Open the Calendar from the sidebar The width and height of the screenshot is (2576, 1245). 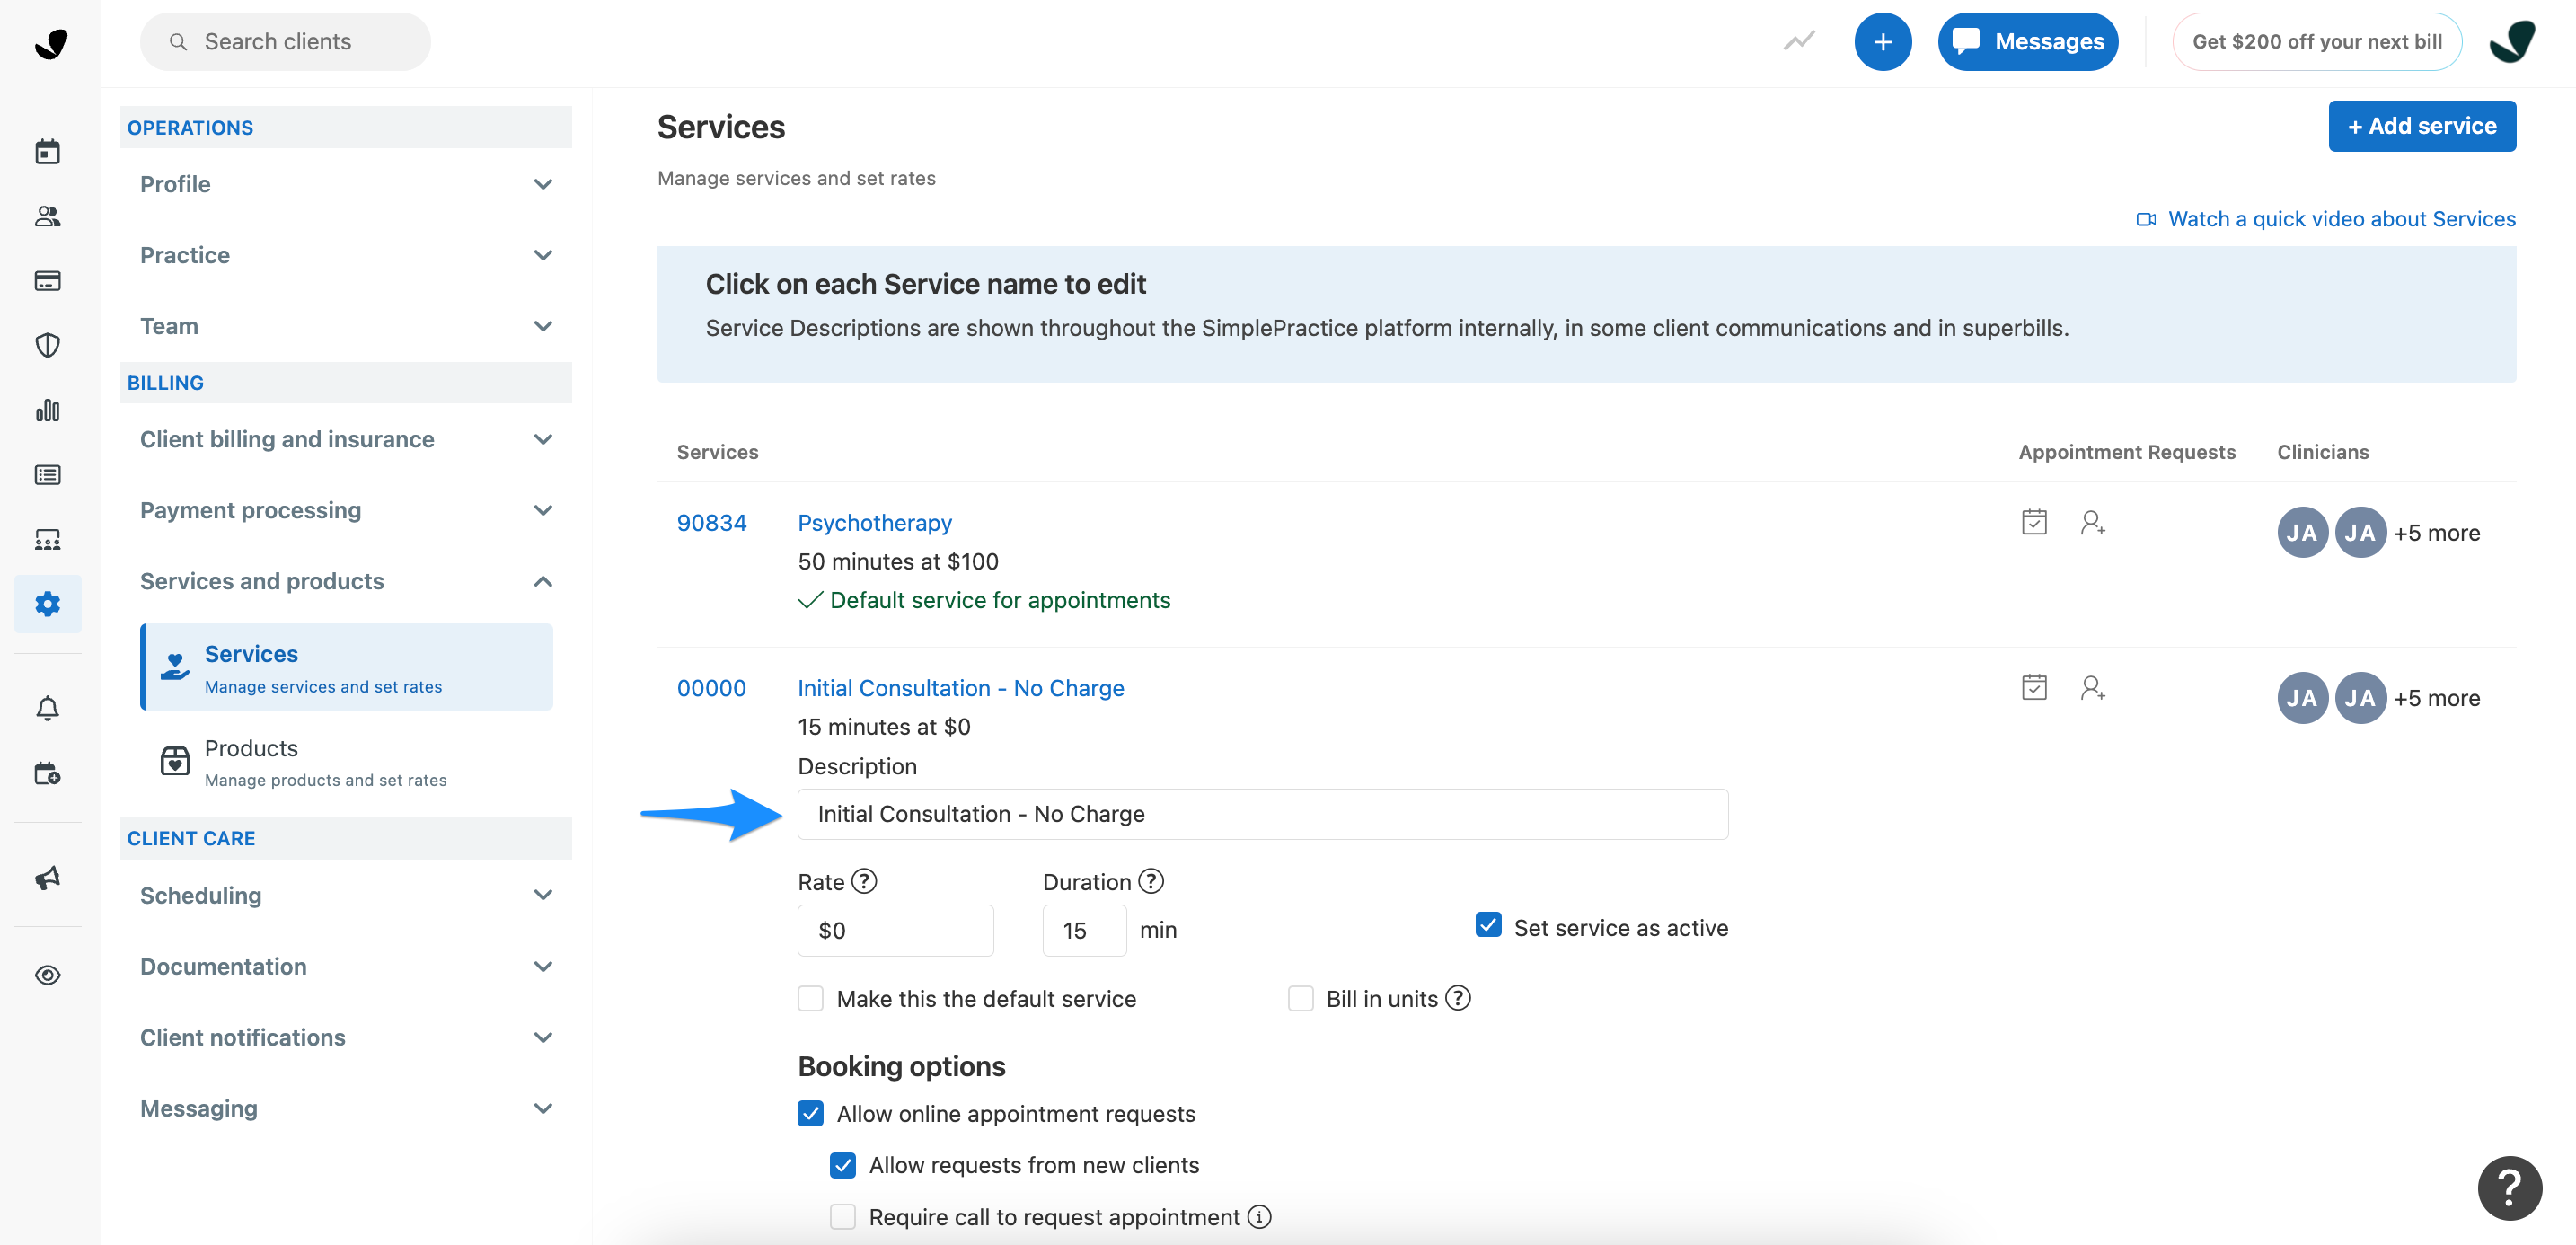coord(47,150)
